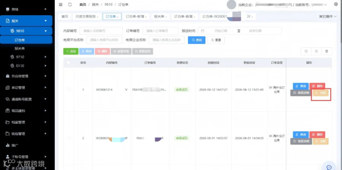Toggle the select-all checkbox in table header

(x=69, y=63)
